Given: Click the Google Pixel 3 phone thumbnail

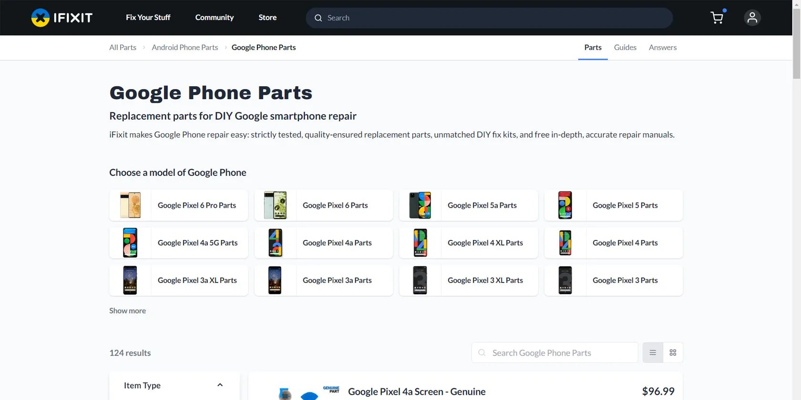Looking at the screenshot, I should click(565, 280).
